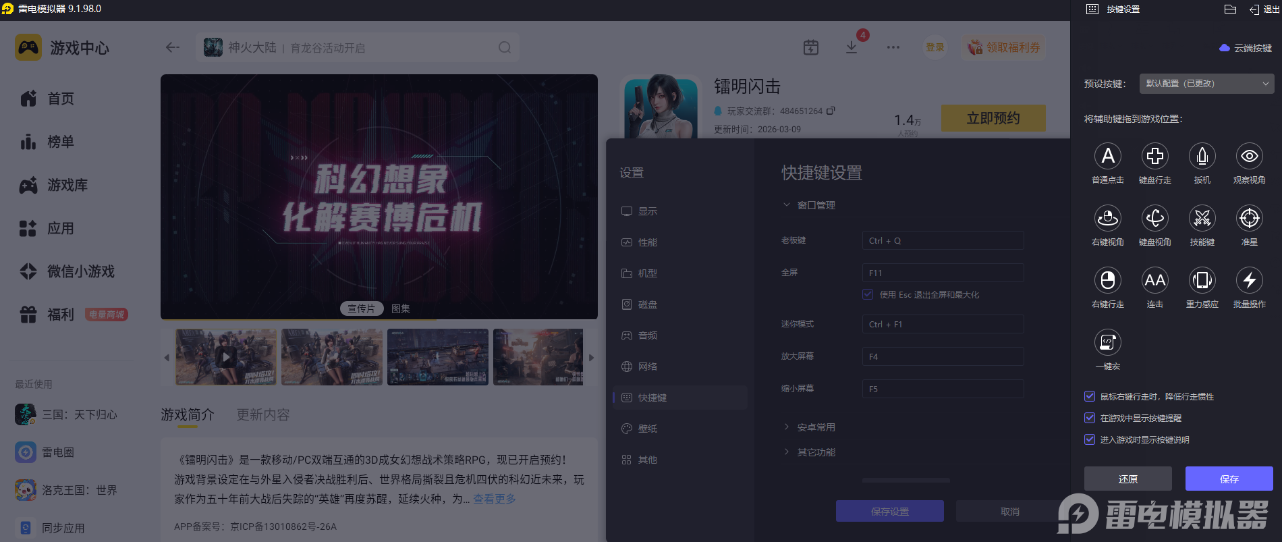1282x542 pixels.
Task: Click the 保存设置 button
Action: pyautogui.click(x=889, y=511)
